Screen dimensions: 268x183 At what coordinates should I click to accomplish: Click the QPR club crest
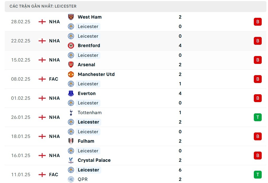(x=71, y=179)
